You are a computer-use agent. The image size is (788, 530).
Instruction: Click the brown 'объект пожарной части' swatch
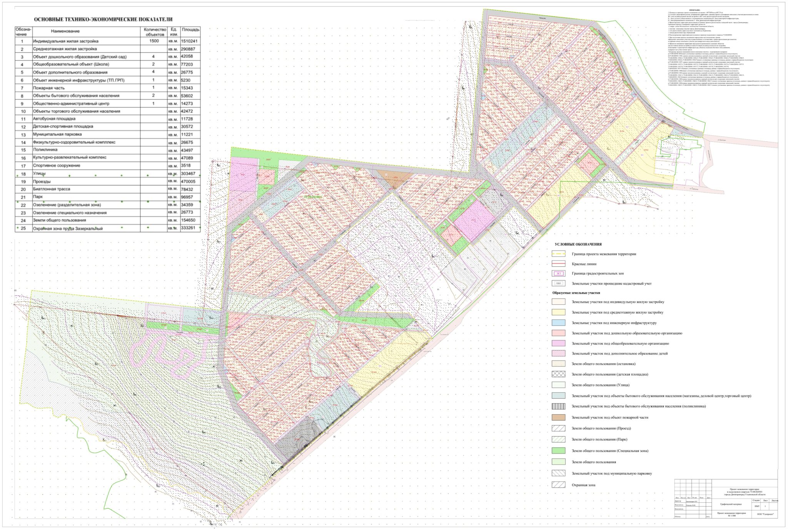coord(558,417)
